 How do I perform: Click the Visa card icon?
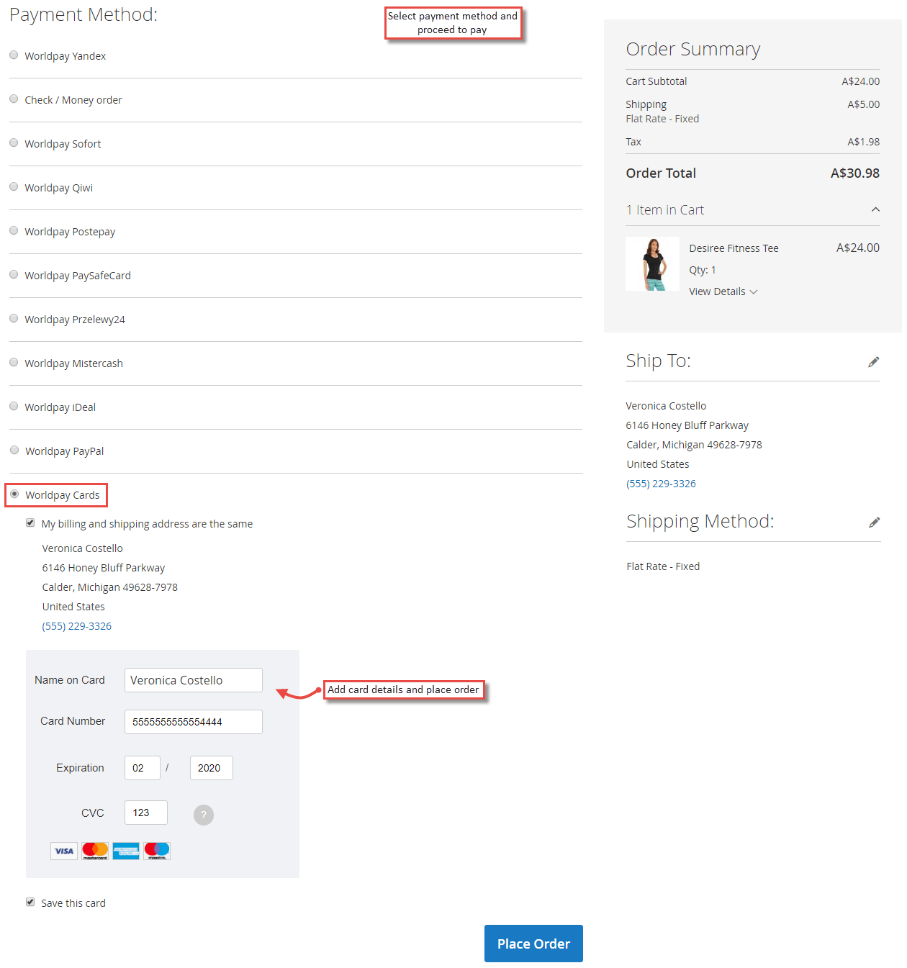click(x=63, y=851)
